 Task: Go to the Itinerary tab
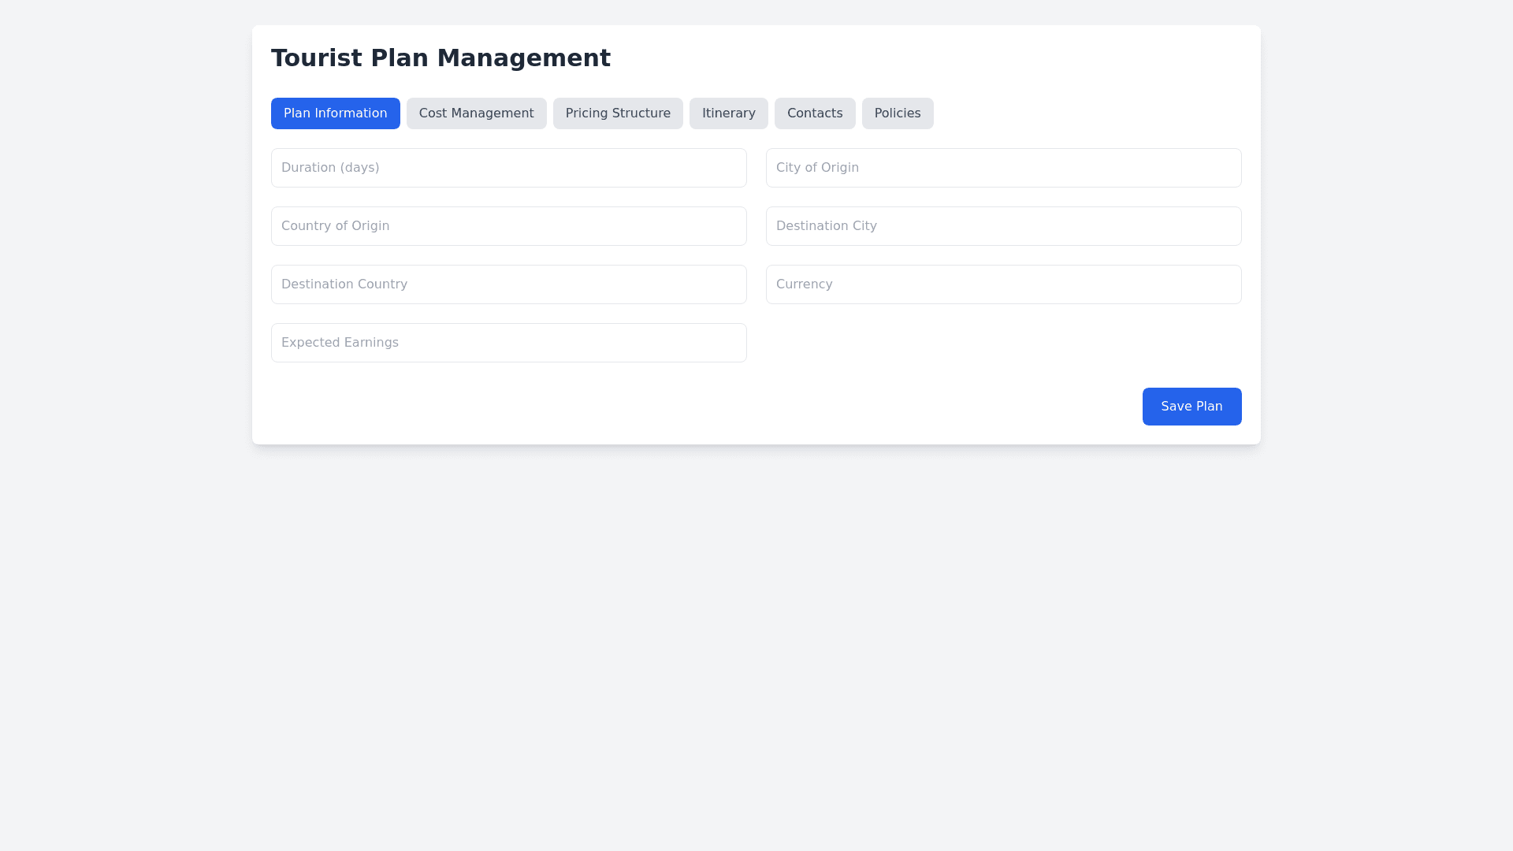pos(728,113)
